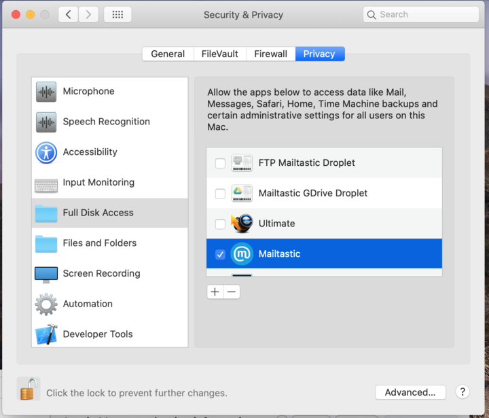Add an app with the plus button
Screen dimensions: 489x418
click(x=215, y=292)
